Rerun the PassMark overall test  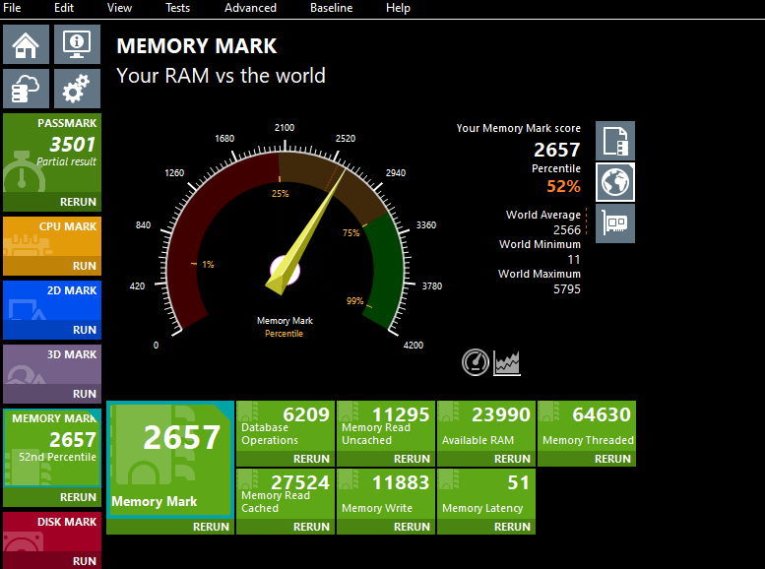[x=78, y=202]
